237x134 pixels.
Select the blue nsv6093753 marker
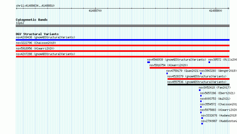[x=201, y=101]
